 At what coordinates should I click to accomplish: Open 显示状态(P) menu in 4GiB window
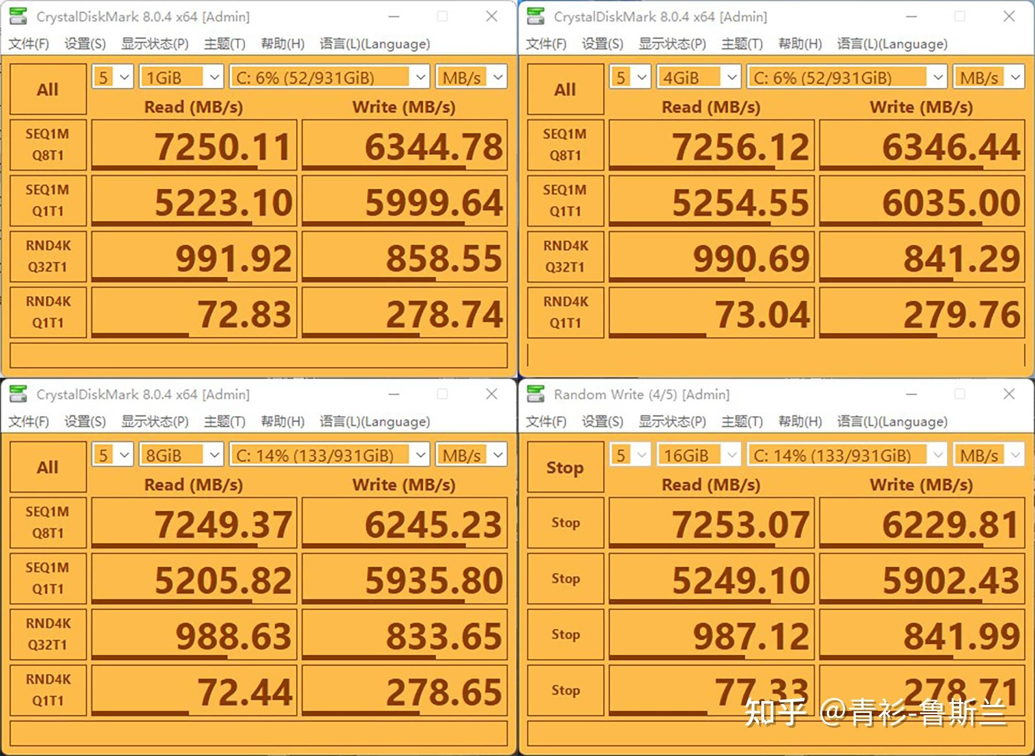coord(672,44)
